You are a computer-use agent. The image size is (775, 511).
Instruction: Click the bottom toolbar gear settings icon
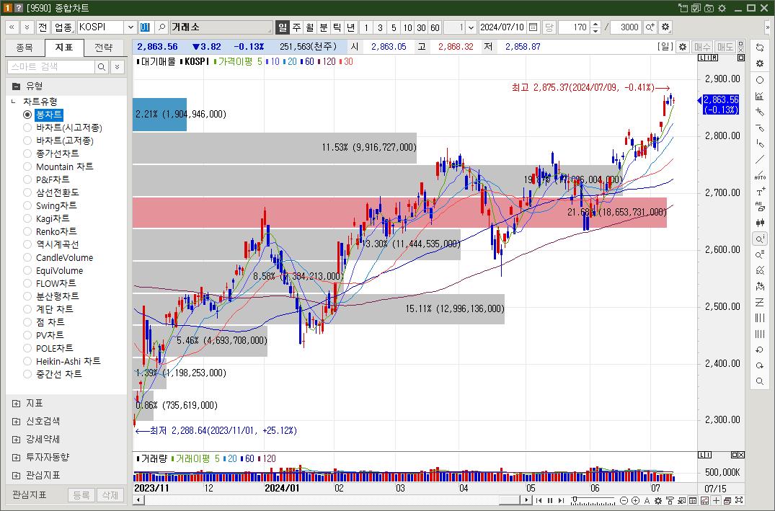[x=658, y=501]
